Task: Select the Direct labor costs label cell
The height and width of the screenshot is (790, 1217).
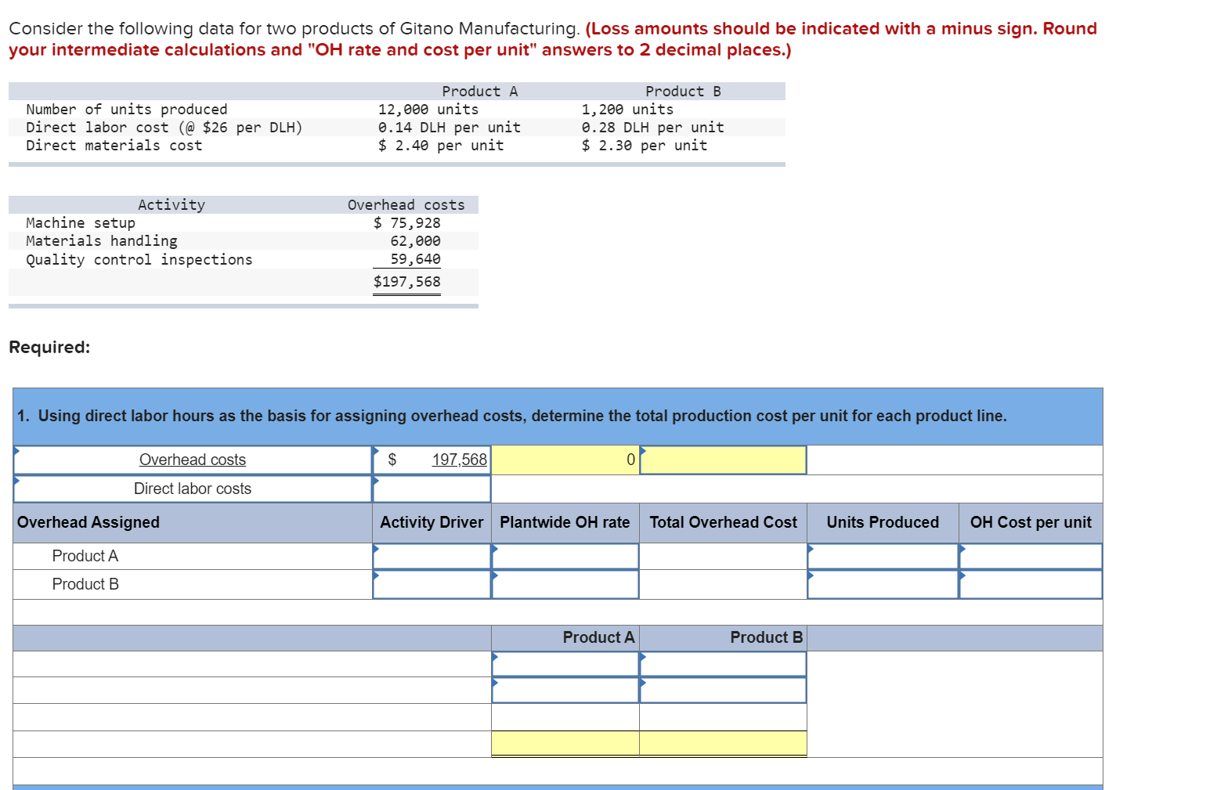Action: [x=192, y=488]
